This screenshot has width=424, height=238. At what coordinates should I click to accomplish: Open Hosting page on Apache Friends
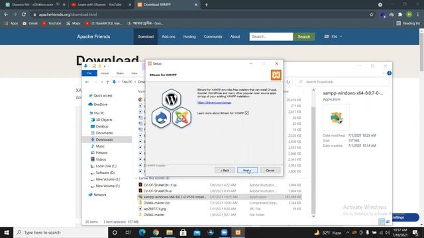click(189, 36)
